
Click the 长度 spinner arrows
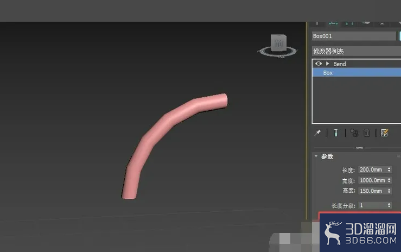[389, 169]
